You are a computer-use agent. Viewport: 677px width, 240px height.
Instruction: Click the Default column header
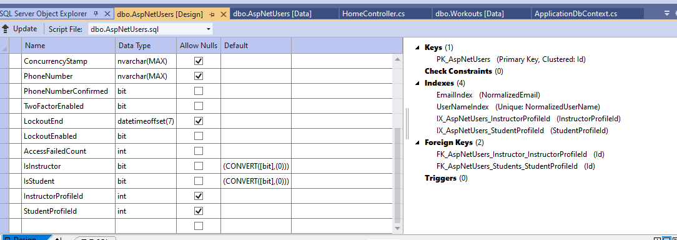[256, 46]
